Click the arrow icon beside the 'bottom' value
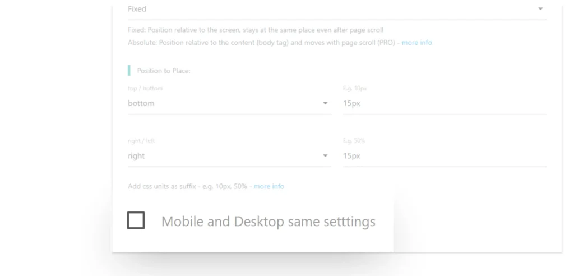This screenshot has width=574, height=276. tap(325, 103)
